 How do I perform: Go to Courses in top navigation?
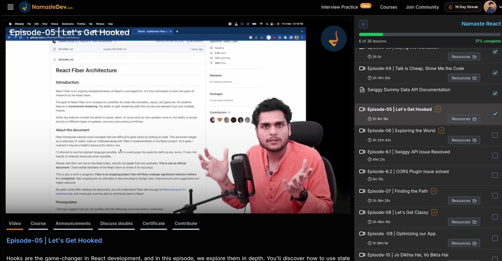[x=389, y=7]
